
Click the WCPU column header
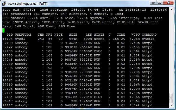136,35
